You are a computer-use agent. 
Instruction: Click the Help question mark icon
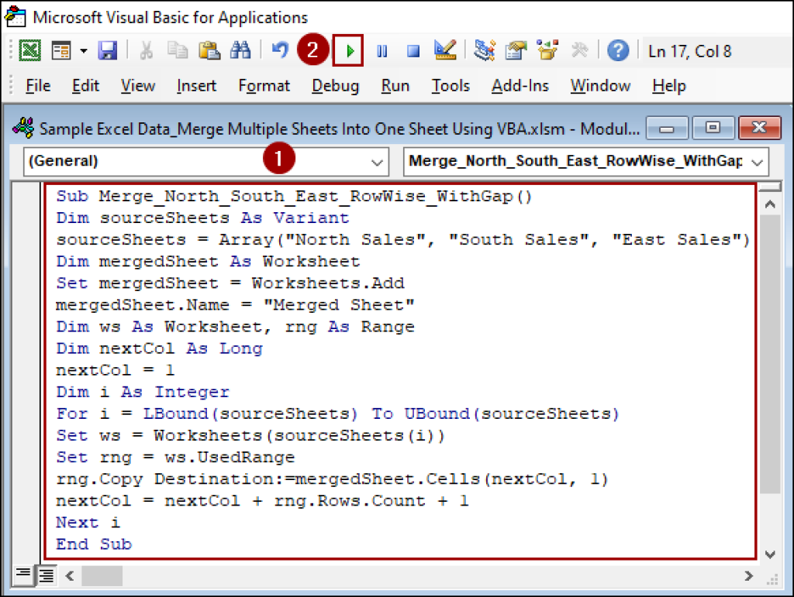point(618,50)
